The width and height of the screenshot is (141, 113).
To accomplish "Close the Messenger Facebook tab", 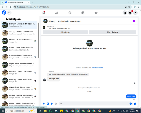I will pyautogui.click(x=28, y=2).
